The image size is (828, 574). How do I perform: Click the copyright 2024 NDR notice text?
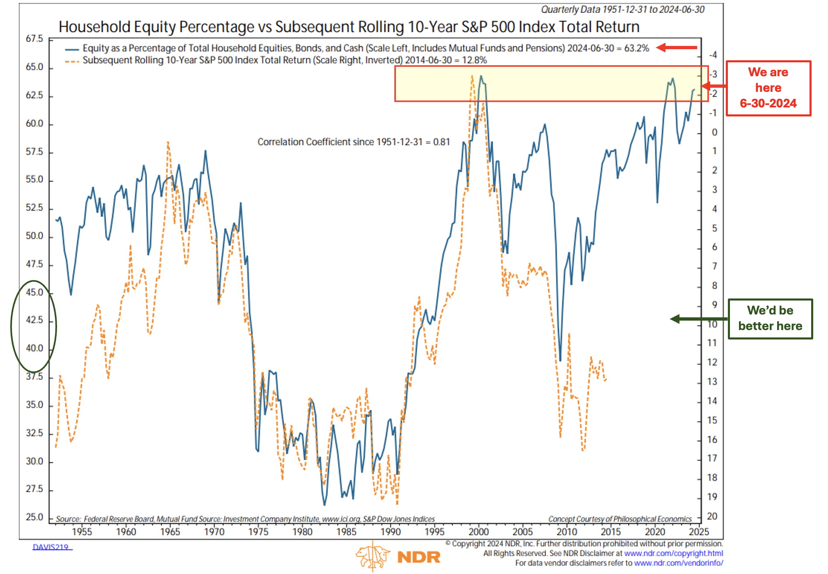pos(584,544)
